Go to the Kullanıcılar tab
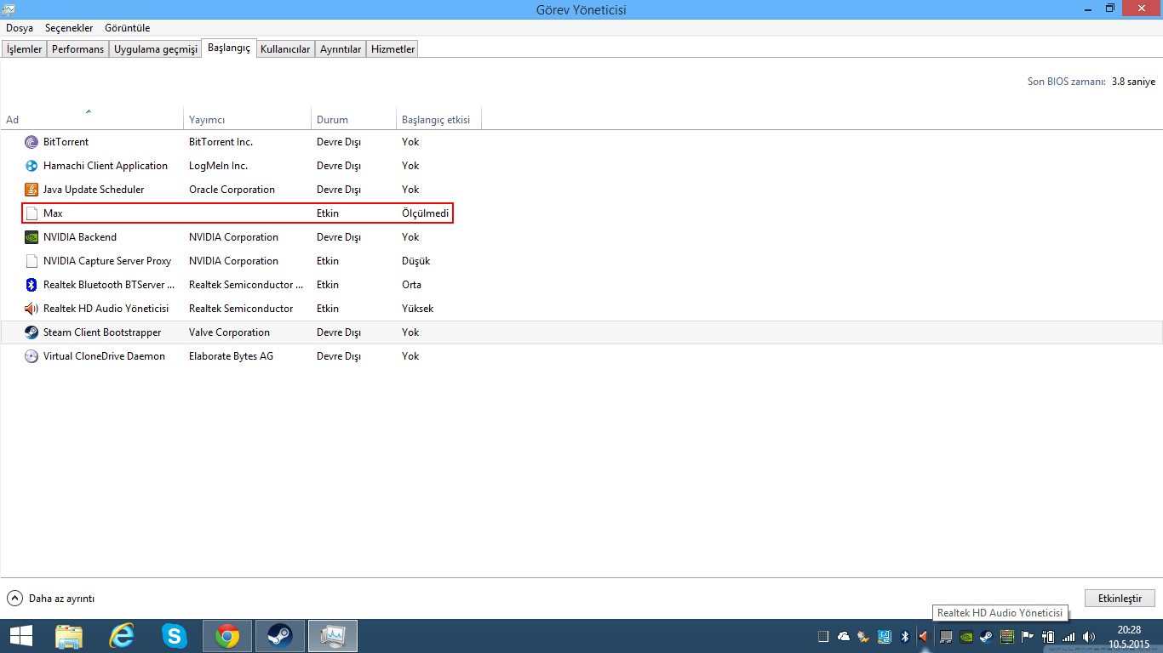This screenshot has width=1163, height=653. pyautogui.click(x=285, y=49)
